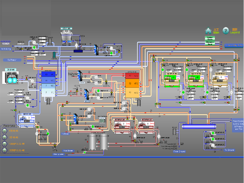Select the red hot tank top layer
244x183 pixels.
132,76
